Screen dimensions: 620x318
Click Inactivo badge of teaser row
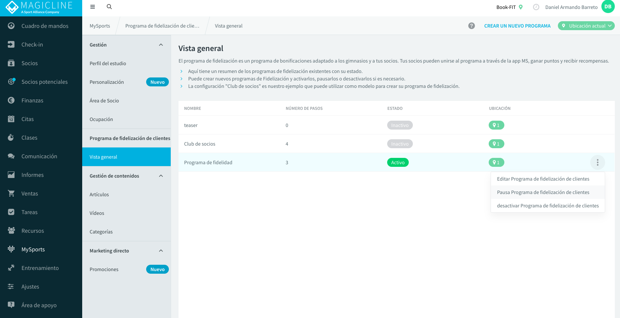400,125
